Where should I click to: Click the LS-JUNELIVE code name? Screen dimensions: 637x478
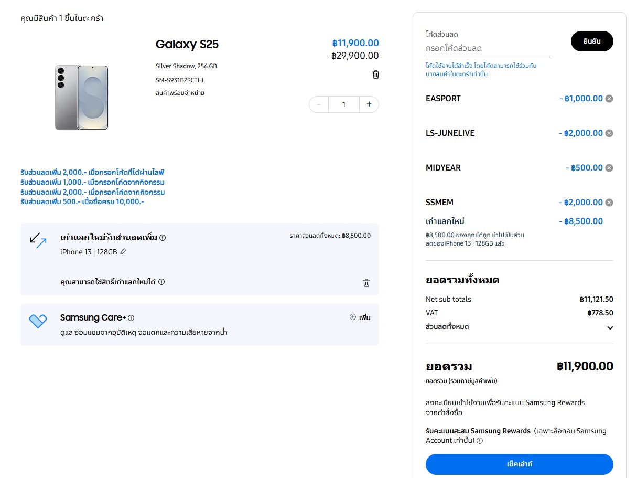coord(450,133)
